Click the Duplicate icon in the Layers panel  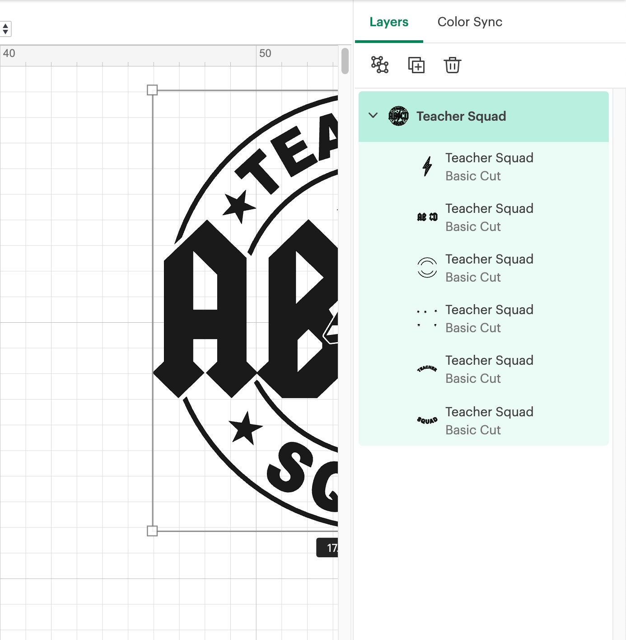pyautogui.click(x=416, y=65)
